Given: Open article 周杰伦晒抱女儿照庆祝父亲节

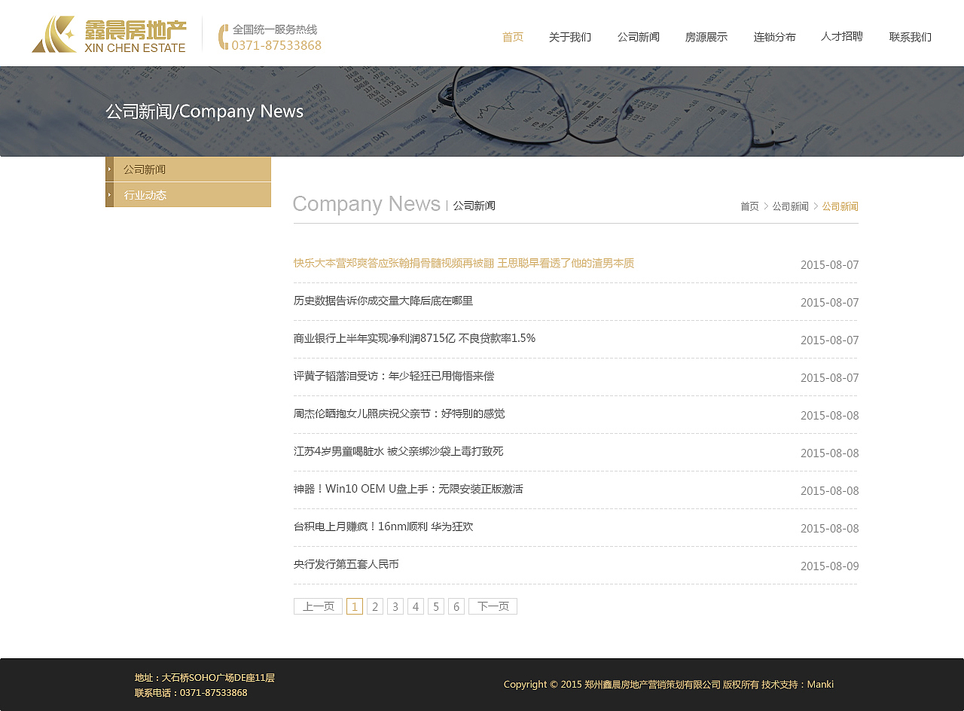Looking at the screenshot, I should coord(399,413).
